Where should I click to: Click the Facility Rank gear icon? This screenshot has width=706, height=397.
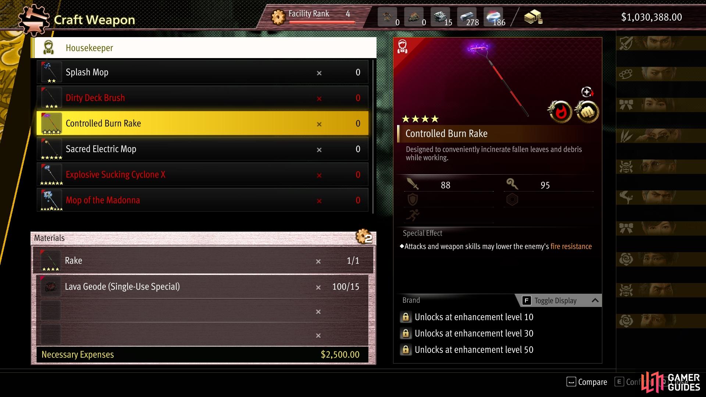click(x=278, y=17)
